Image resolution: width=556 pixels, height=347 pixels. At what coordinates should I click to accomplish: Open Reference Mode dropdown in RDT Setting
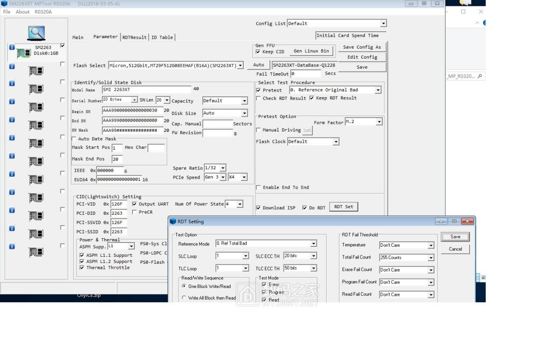[x=314, y=244]
